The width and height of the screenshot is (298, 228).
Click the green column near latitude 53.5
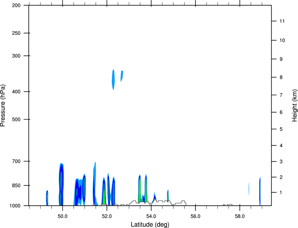tap(140, 189)
